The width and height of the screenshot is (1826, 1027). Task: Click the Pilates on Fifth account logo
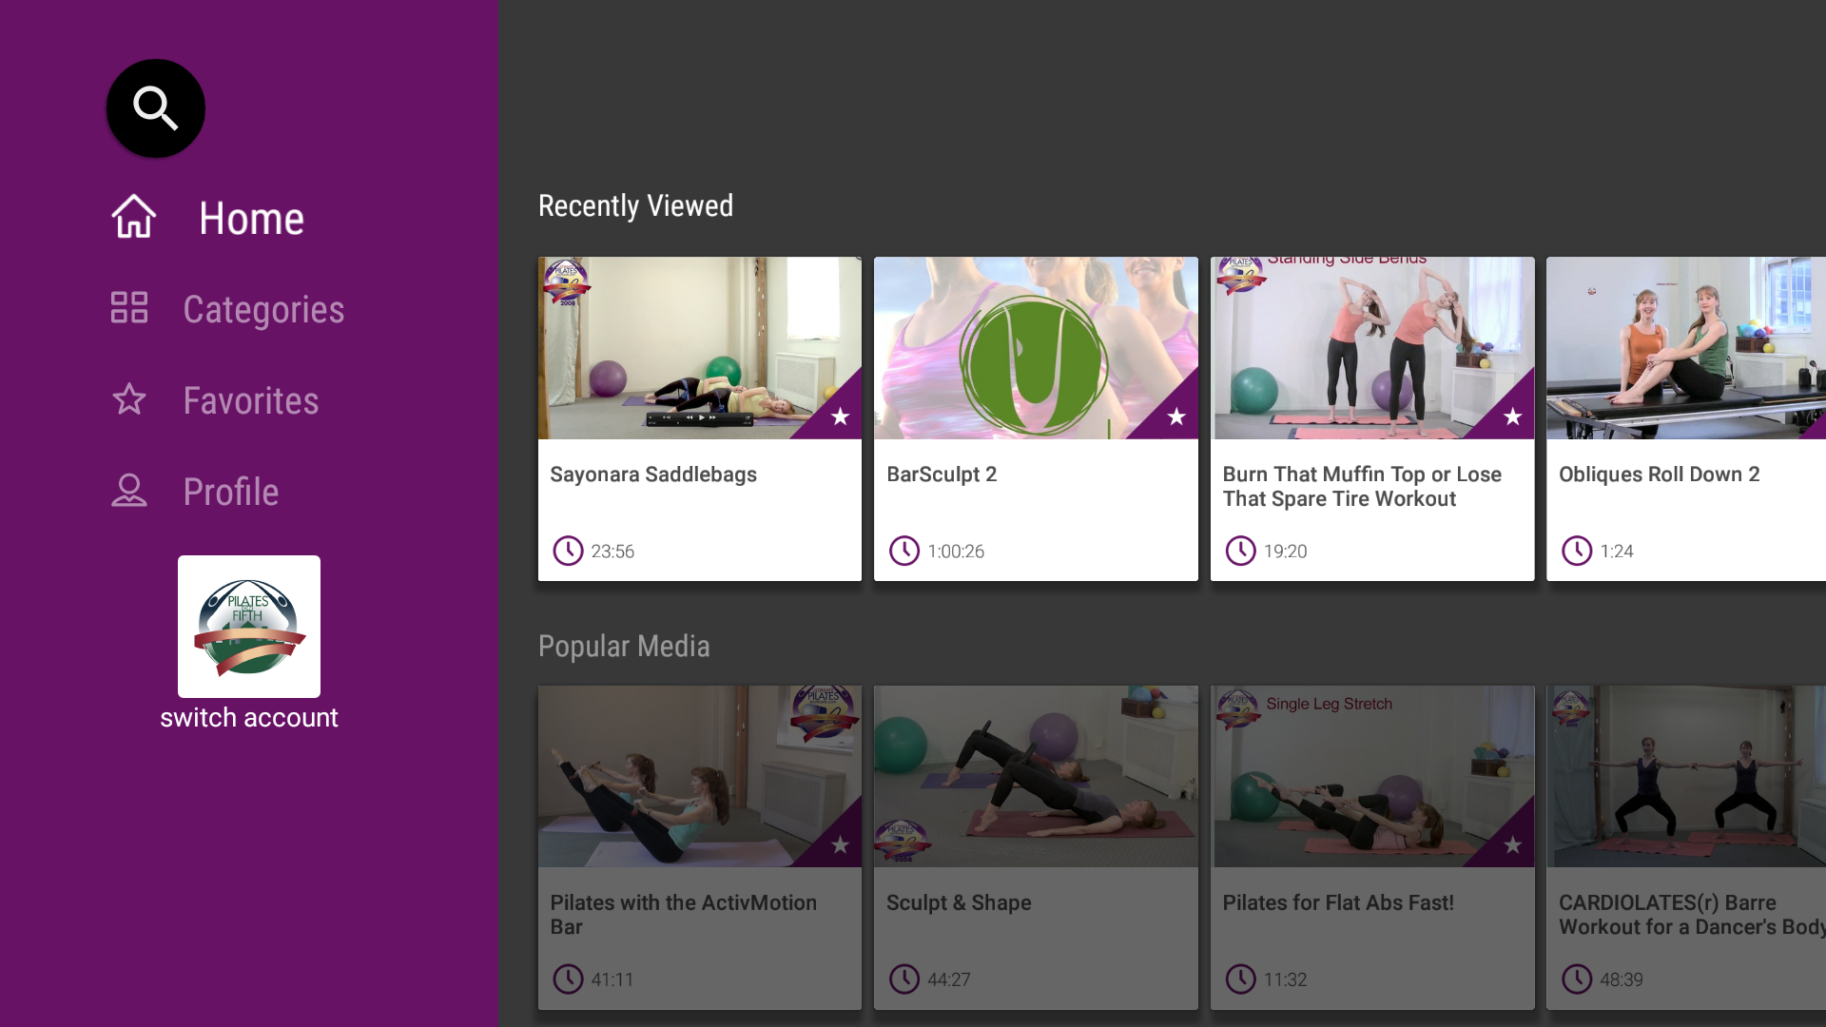click(249, 626)
